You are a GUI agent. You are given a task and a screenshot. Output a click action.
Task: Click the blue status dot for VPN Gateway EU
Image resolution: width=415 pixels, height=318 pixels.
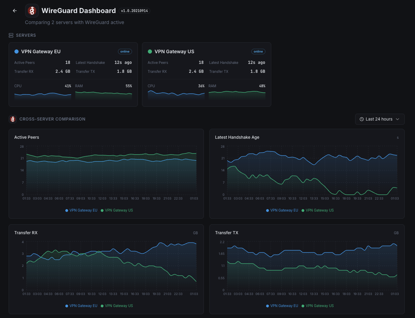tap(17, 52)
